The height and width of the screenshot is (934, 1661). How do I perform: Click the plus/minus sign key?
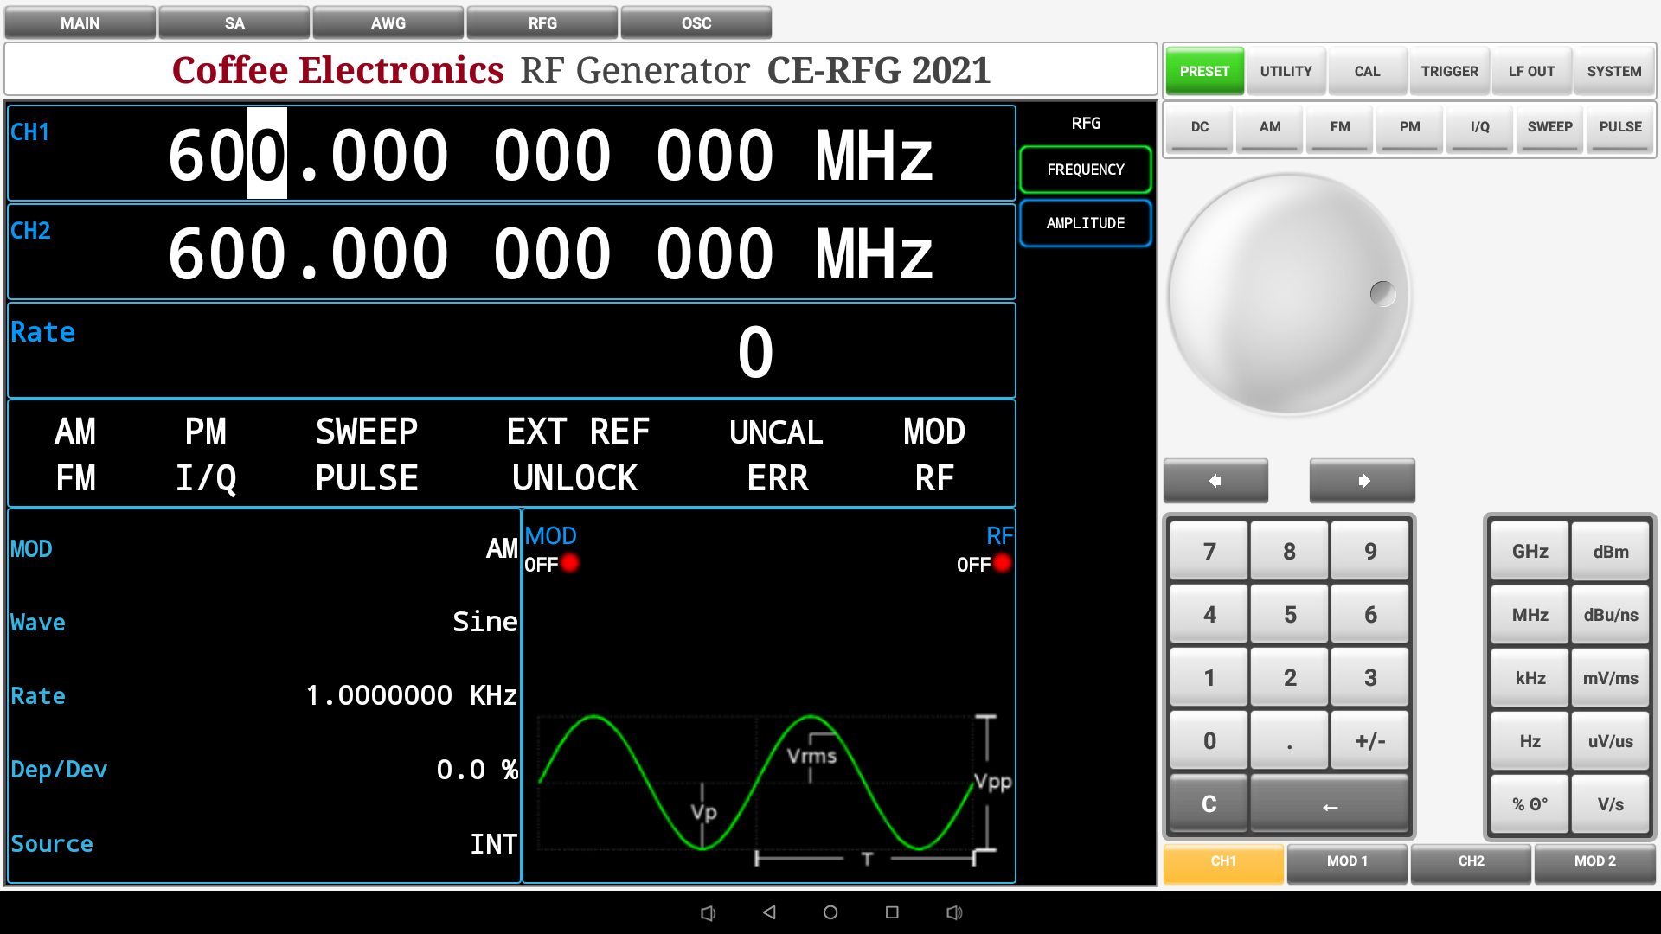point(1370,741)
